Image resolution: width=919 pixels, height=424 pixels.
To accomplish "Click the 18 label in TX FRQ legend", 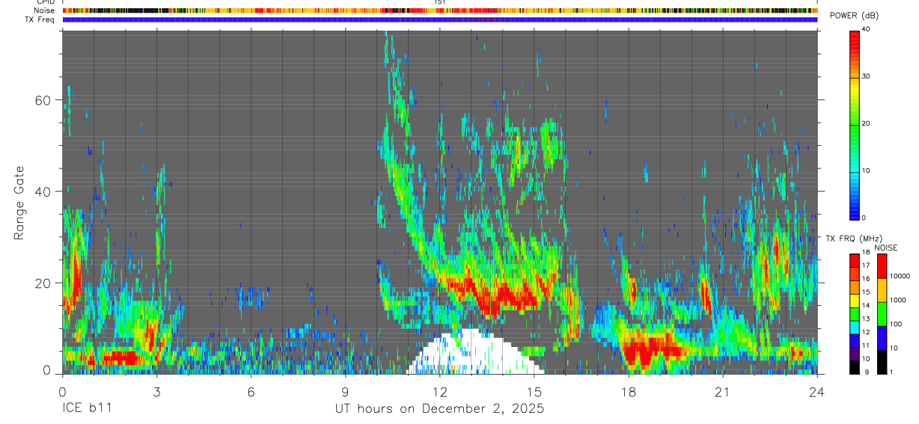I will point(867,252).
